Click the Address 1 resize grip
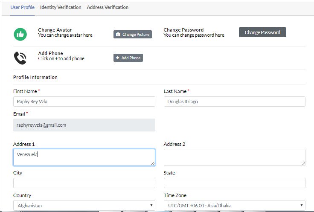The image size is (314, 212). 153,163
